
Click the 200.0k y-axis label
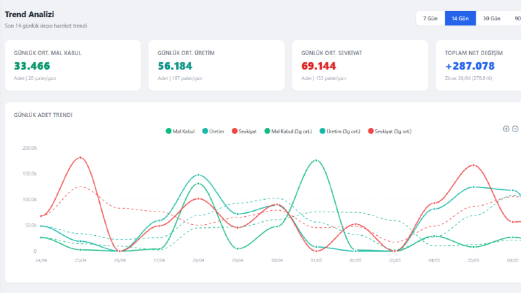[30, 148]
